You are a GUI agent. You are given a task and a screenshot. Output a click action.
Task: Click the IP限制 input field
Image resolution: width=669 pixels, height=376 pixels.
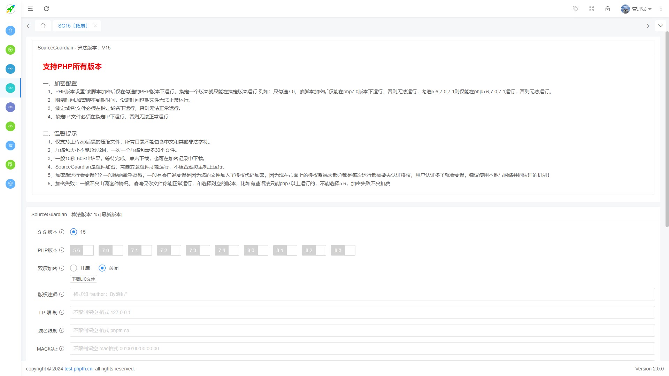point(244,312)
